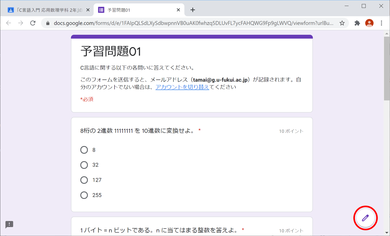The height and width of the screenshot is (236, 390).
Task: Open the Chrome profile avatar
Action: tap(369, 23)
